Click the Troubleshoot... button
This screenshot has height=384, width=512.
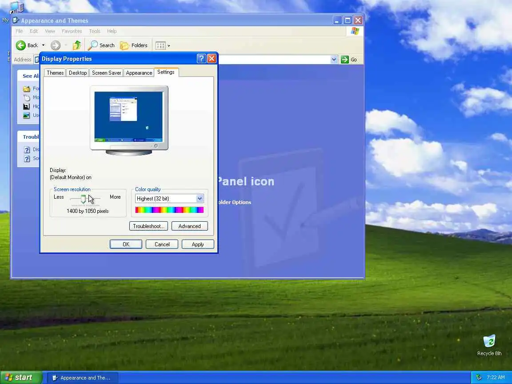[148, 226]
